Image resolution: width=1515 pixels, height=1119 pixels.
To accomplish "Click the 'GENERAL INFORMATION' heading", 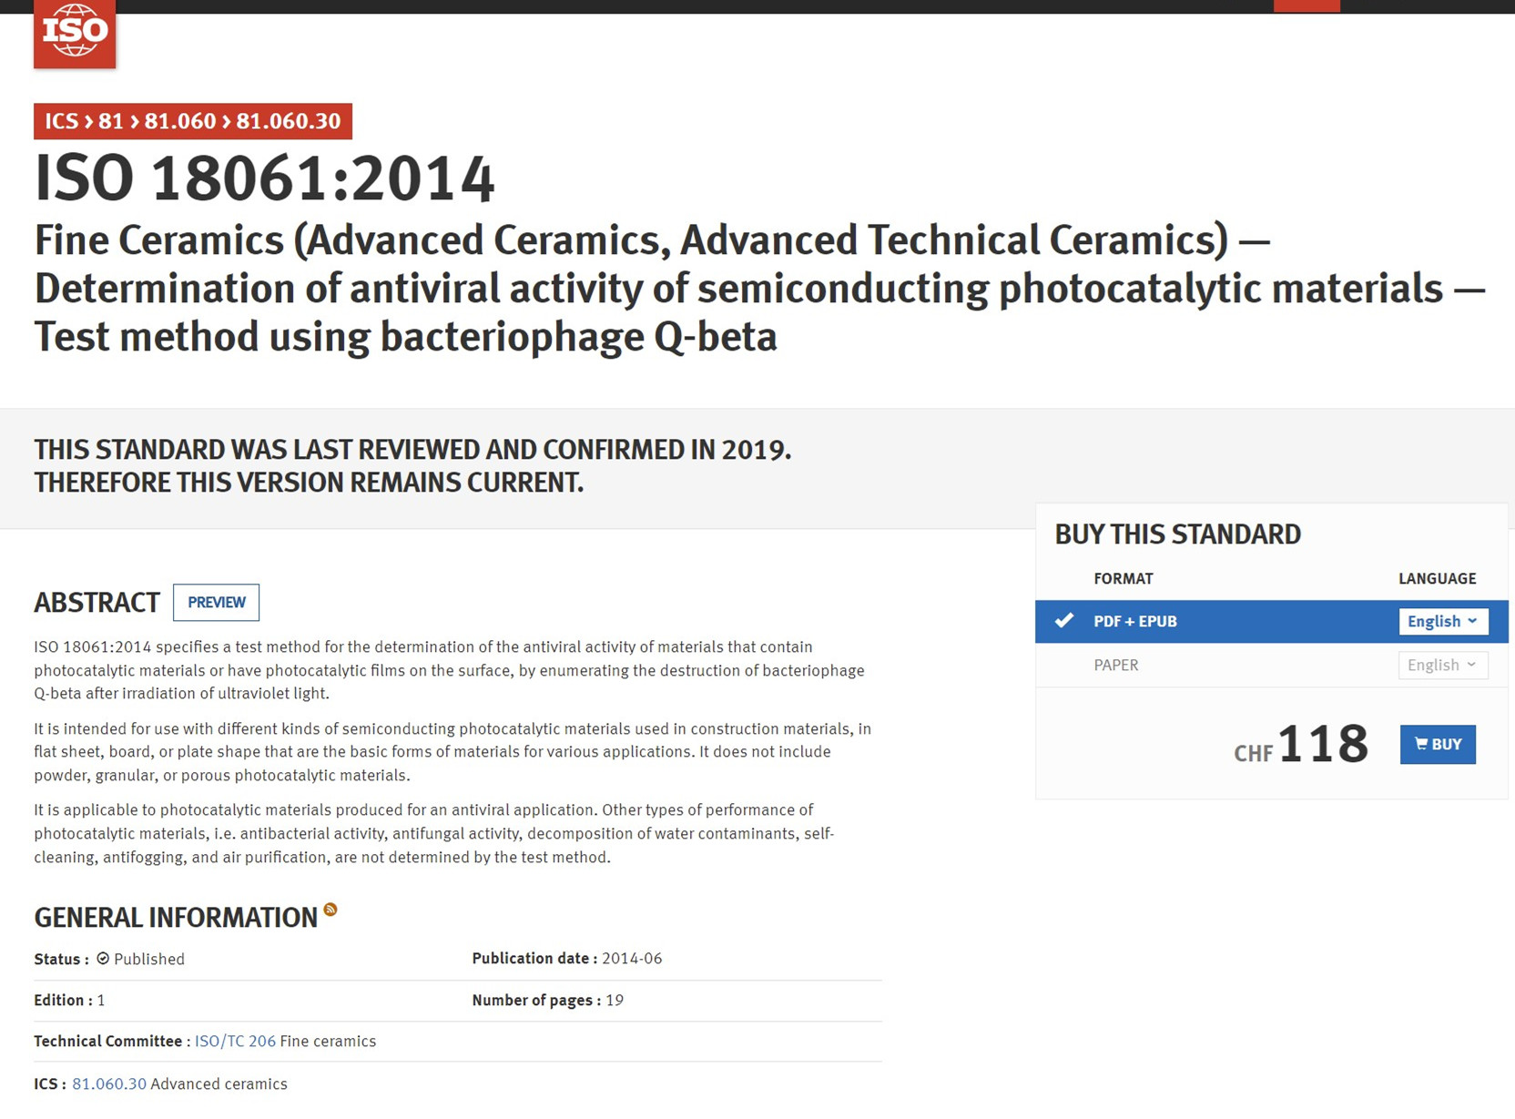I will pyautogui.click(x=176, y=917).
